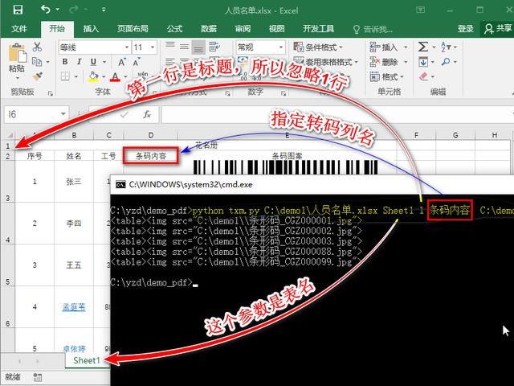Screen dimensions: 514x386
Task: Switch to the 插入 ribbon tab
Action: pyautogui.click(x=91, y=29)
